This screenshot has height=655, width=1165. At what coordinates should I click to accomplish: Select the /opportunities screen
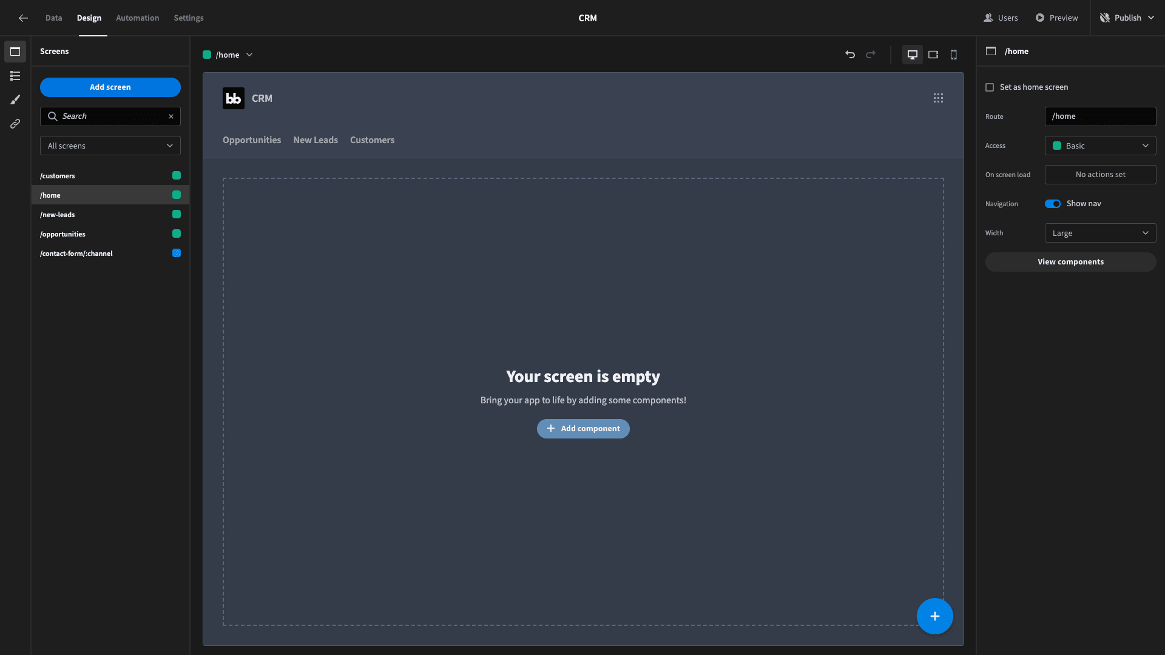pyautogui.click(x=110, y=234)
